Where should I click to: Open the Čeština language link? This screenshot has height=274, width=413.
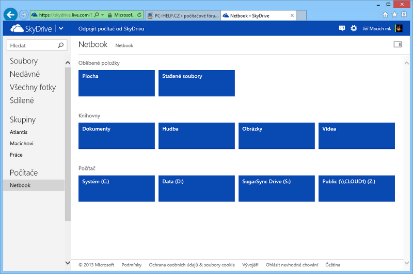point(332,265)
